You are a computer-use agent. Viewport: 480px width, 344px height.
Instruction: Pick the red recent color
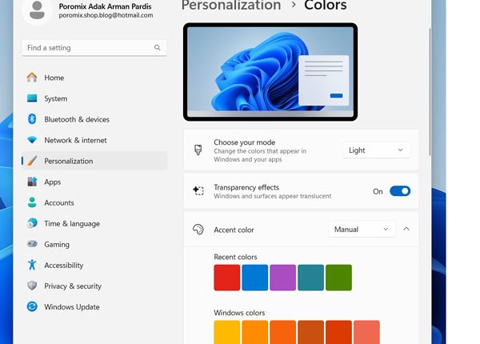coord(227,278)
